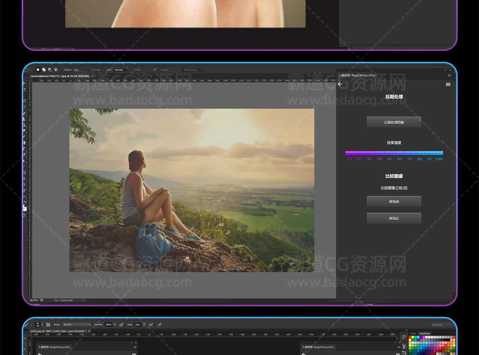
Task: Set 效果强度 slider to 50
Action: tap(389, 153)
